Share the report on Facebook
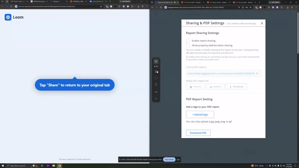The width and height of the screenshot is (299, 168). [236, 86]
